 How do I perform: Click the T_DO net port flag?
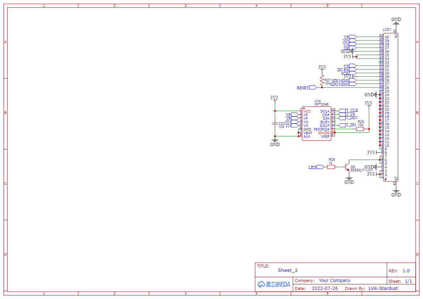coord(342,125)
